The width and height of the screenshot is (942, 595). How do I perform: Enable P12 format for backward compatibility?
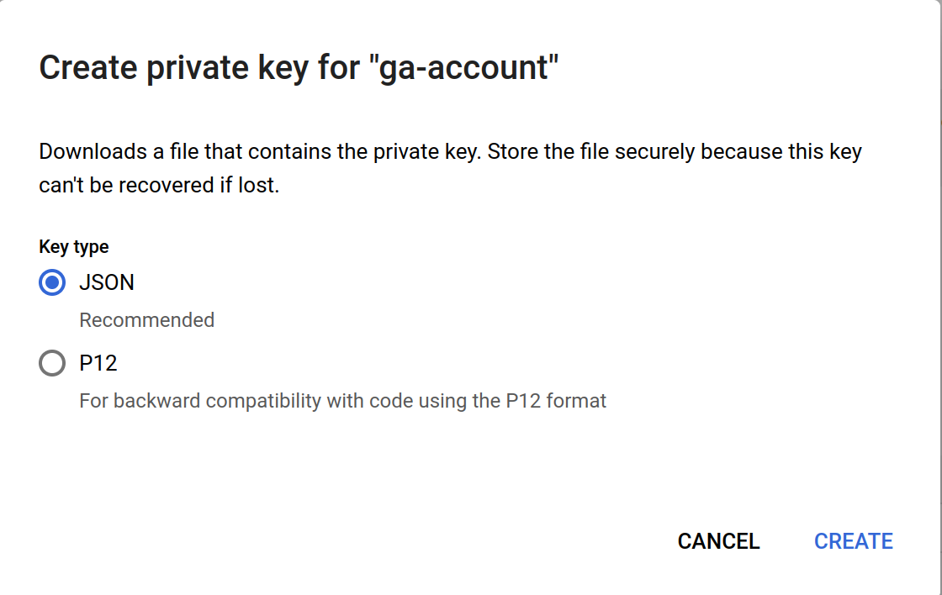(51, 363)
